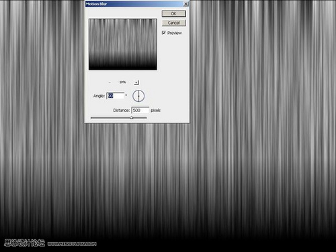This screenshot has width=336, height=252.
Task: Click the 10% preview zoom level
Action: coord(122,82)
